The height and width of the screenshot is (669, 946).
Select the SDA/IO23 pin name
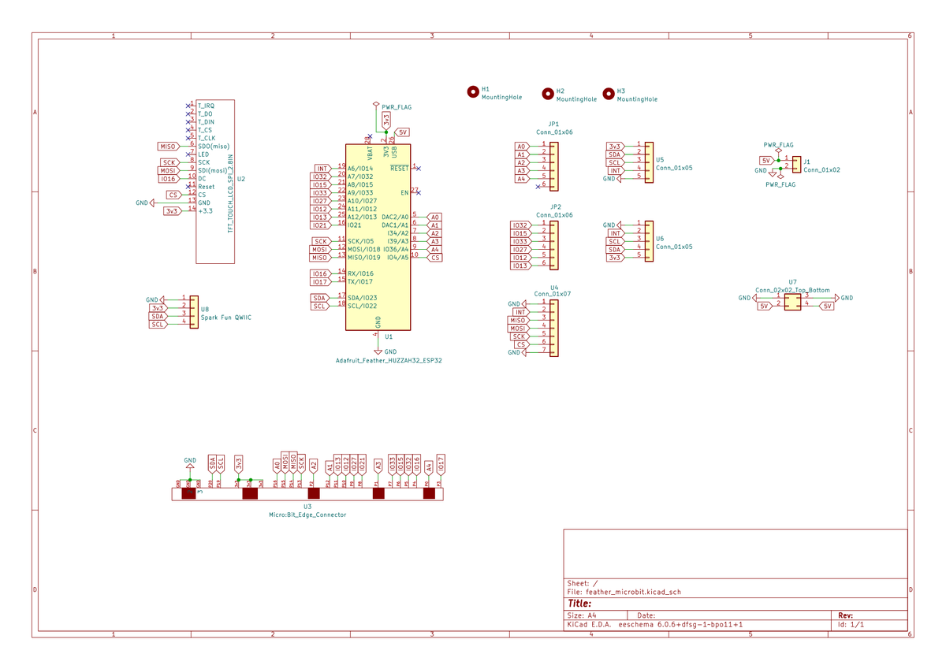click(362, 298)
